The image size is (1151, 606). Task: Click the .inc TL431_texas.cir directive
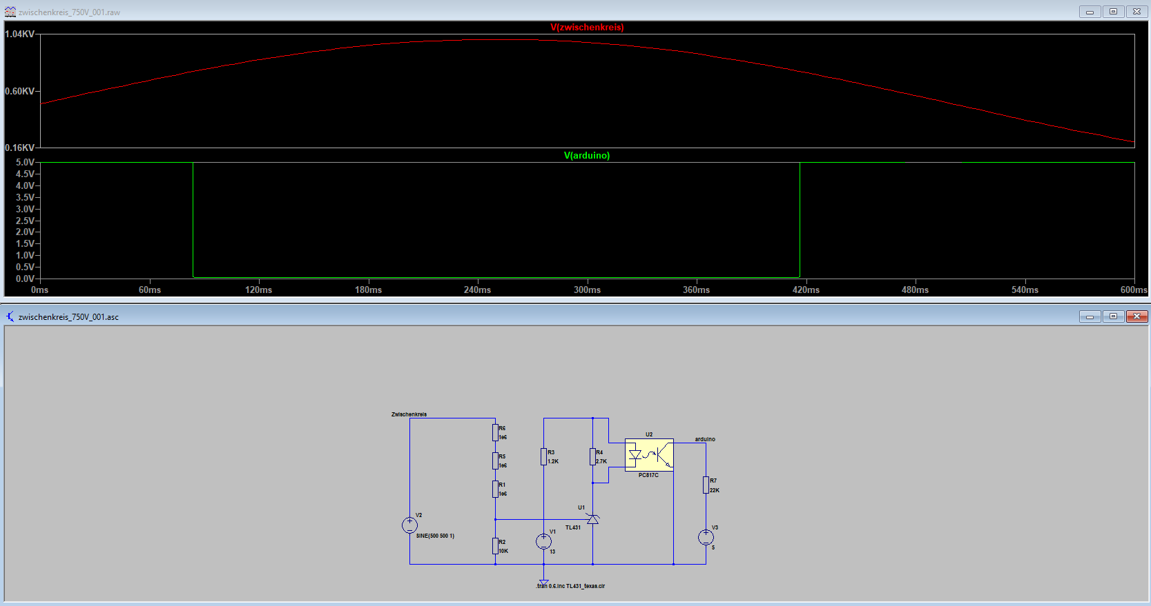pos(579,586)
